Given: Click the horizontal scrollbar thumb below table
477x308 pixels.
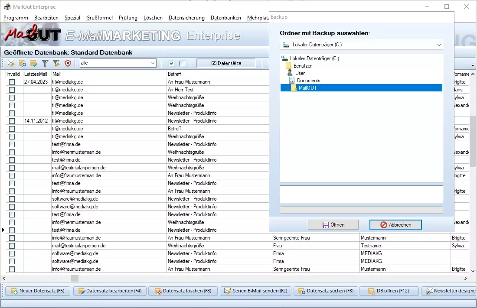Looking at the screenshot, I should tap(75, 278).
